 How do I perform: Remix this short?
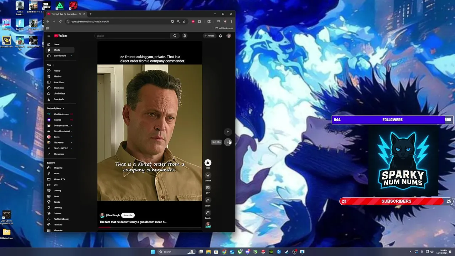tap(208, 213)
